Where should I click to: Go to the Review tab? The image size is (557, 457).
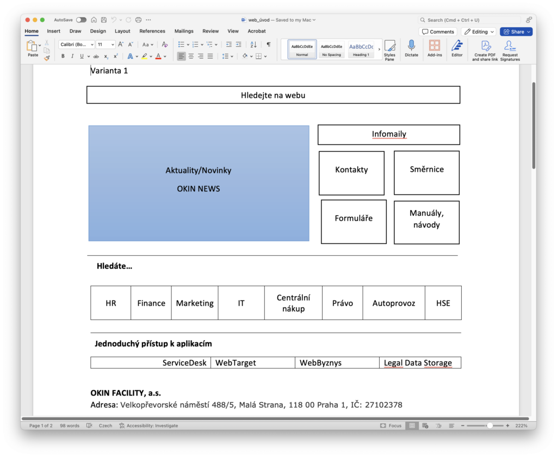pyautogui.click(x=211, y=31)
